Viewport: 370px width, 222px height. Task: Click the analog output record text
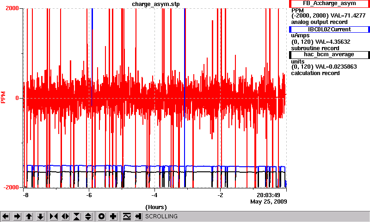[319, 22]
